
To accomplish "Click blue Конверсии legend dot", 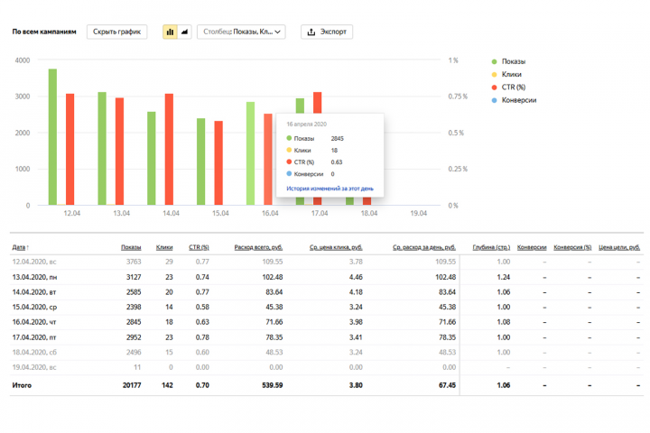I will click(494, 100).
